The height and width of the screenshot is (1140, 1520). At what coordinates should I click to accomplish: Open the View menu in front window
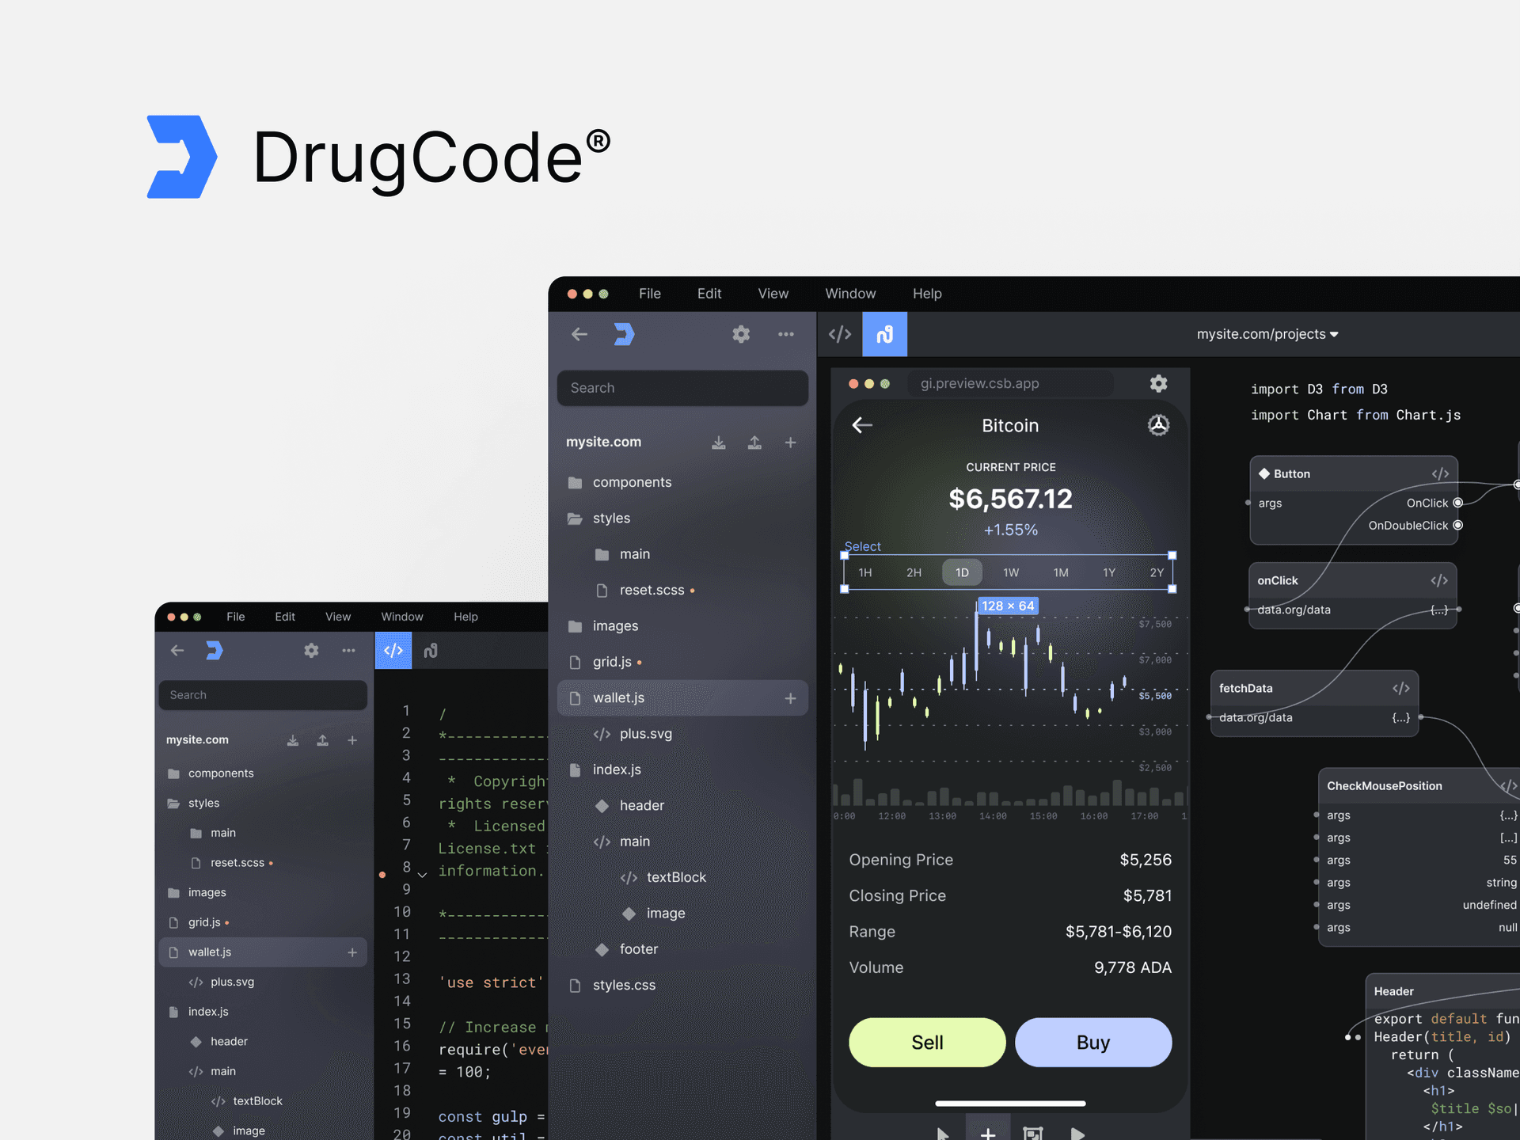pyautogui.click(x=773, y=294)
